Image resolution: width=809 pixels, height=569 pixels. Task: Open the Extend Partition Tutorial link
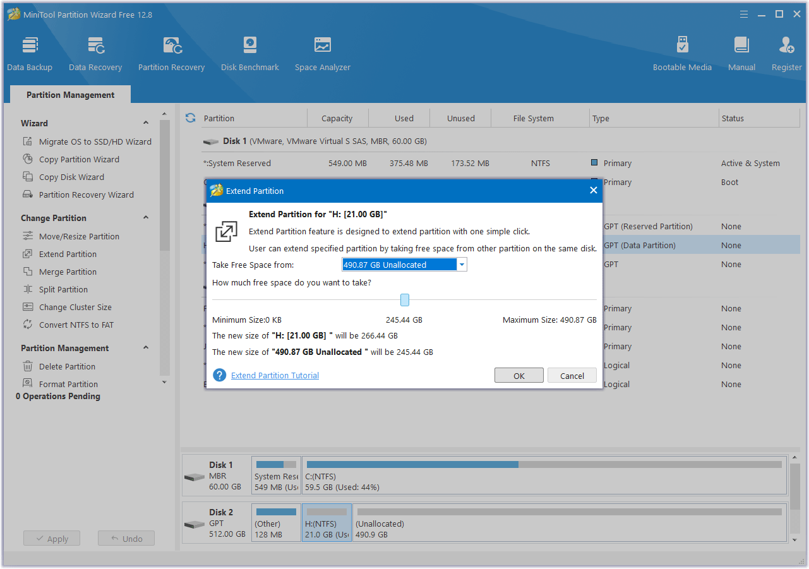275,376
